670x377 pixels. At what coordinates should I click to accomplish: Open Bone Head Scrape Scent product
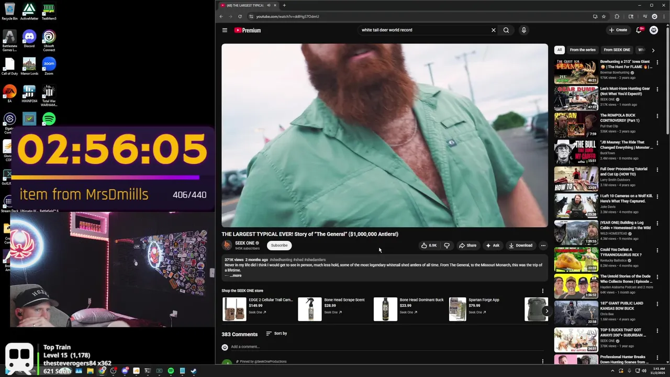333,309
